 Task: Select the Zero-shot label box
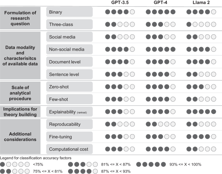(x=69, y=87)
